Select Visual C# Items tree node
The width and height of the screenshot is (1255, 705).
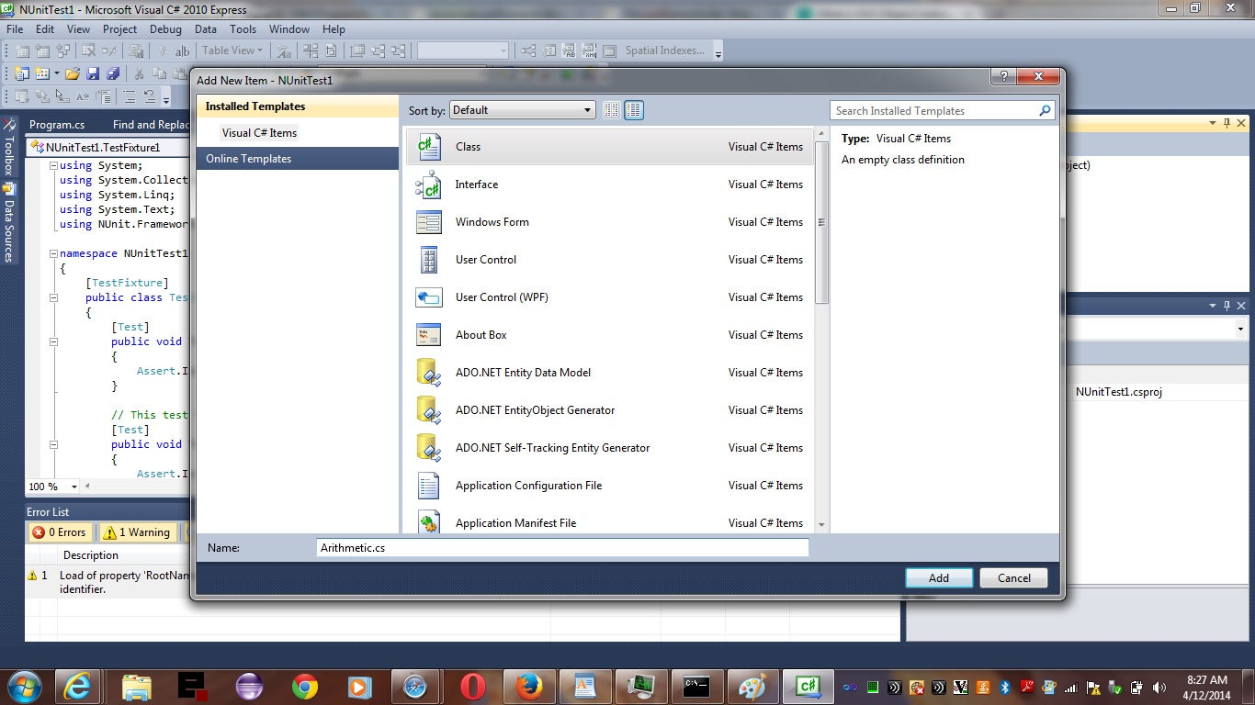tap(259, 133)
